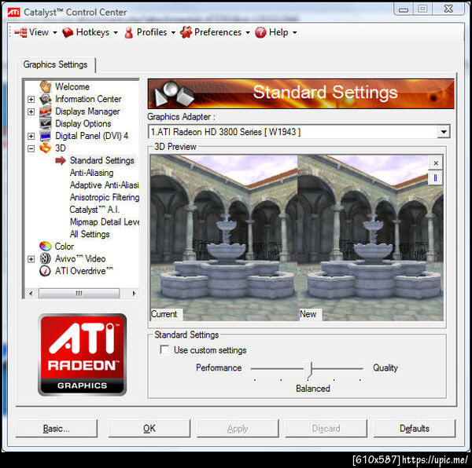Expand the Information Center node
472x468 pixels.
click(x=31, y=99)
